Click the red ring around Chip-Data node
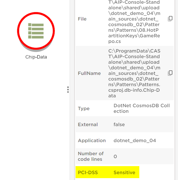 [x=19, y=31]
